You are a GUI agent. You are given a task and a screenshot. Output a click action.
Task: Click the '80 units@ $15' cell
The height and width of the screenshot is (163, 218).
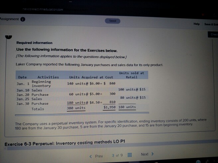[133, 98]
